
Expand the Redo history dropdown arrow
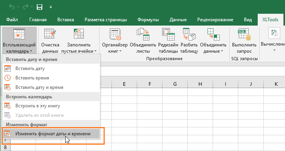coord(32,7)
